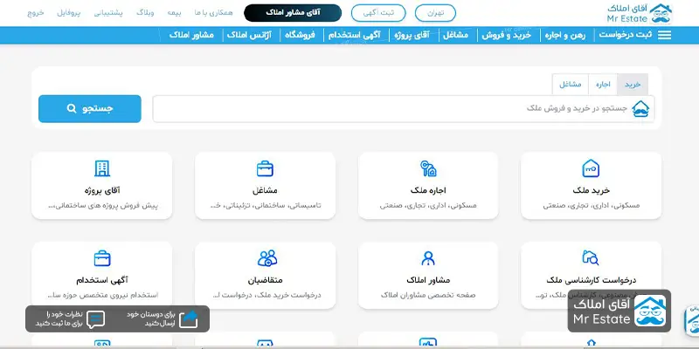Screen dimensions: 699x349
Task: Click the Mr Estate floating badge
Action: [619, 311]
